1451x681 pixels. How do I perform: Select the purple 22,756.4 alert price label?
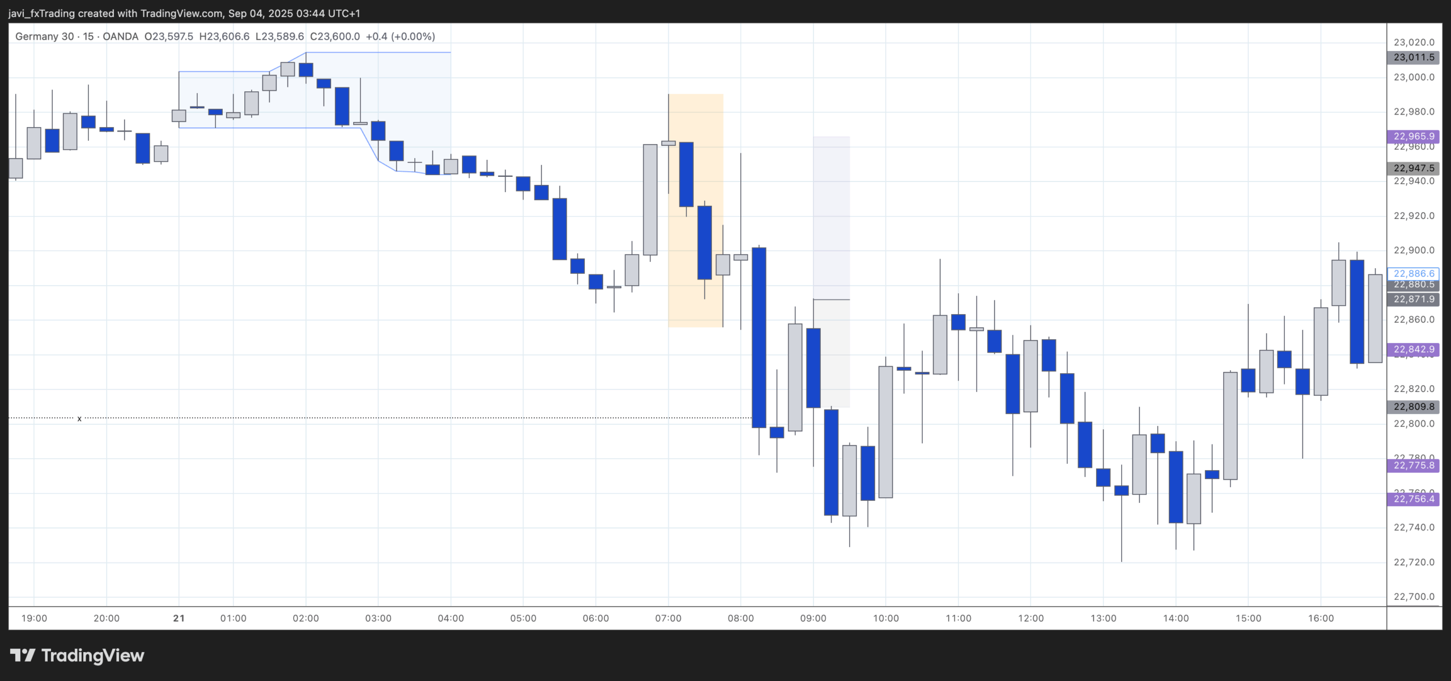click(1415, 499)
